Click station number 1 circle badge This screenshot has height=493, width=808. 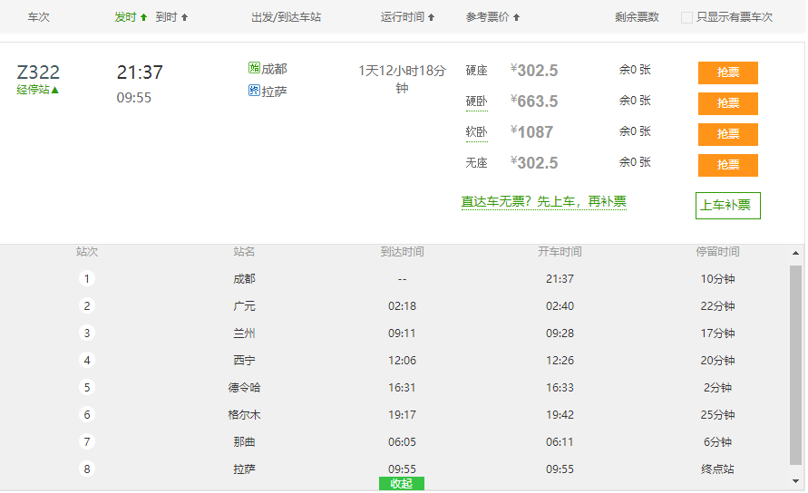(87, 279)
